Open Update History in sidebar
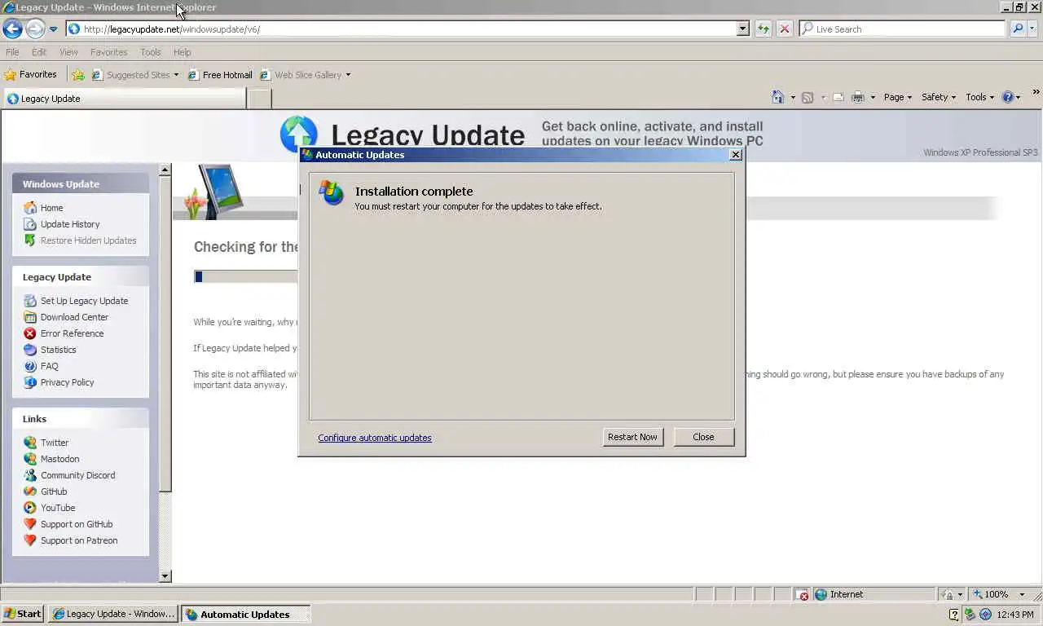Screen dimensions: 1043x626 70,224
